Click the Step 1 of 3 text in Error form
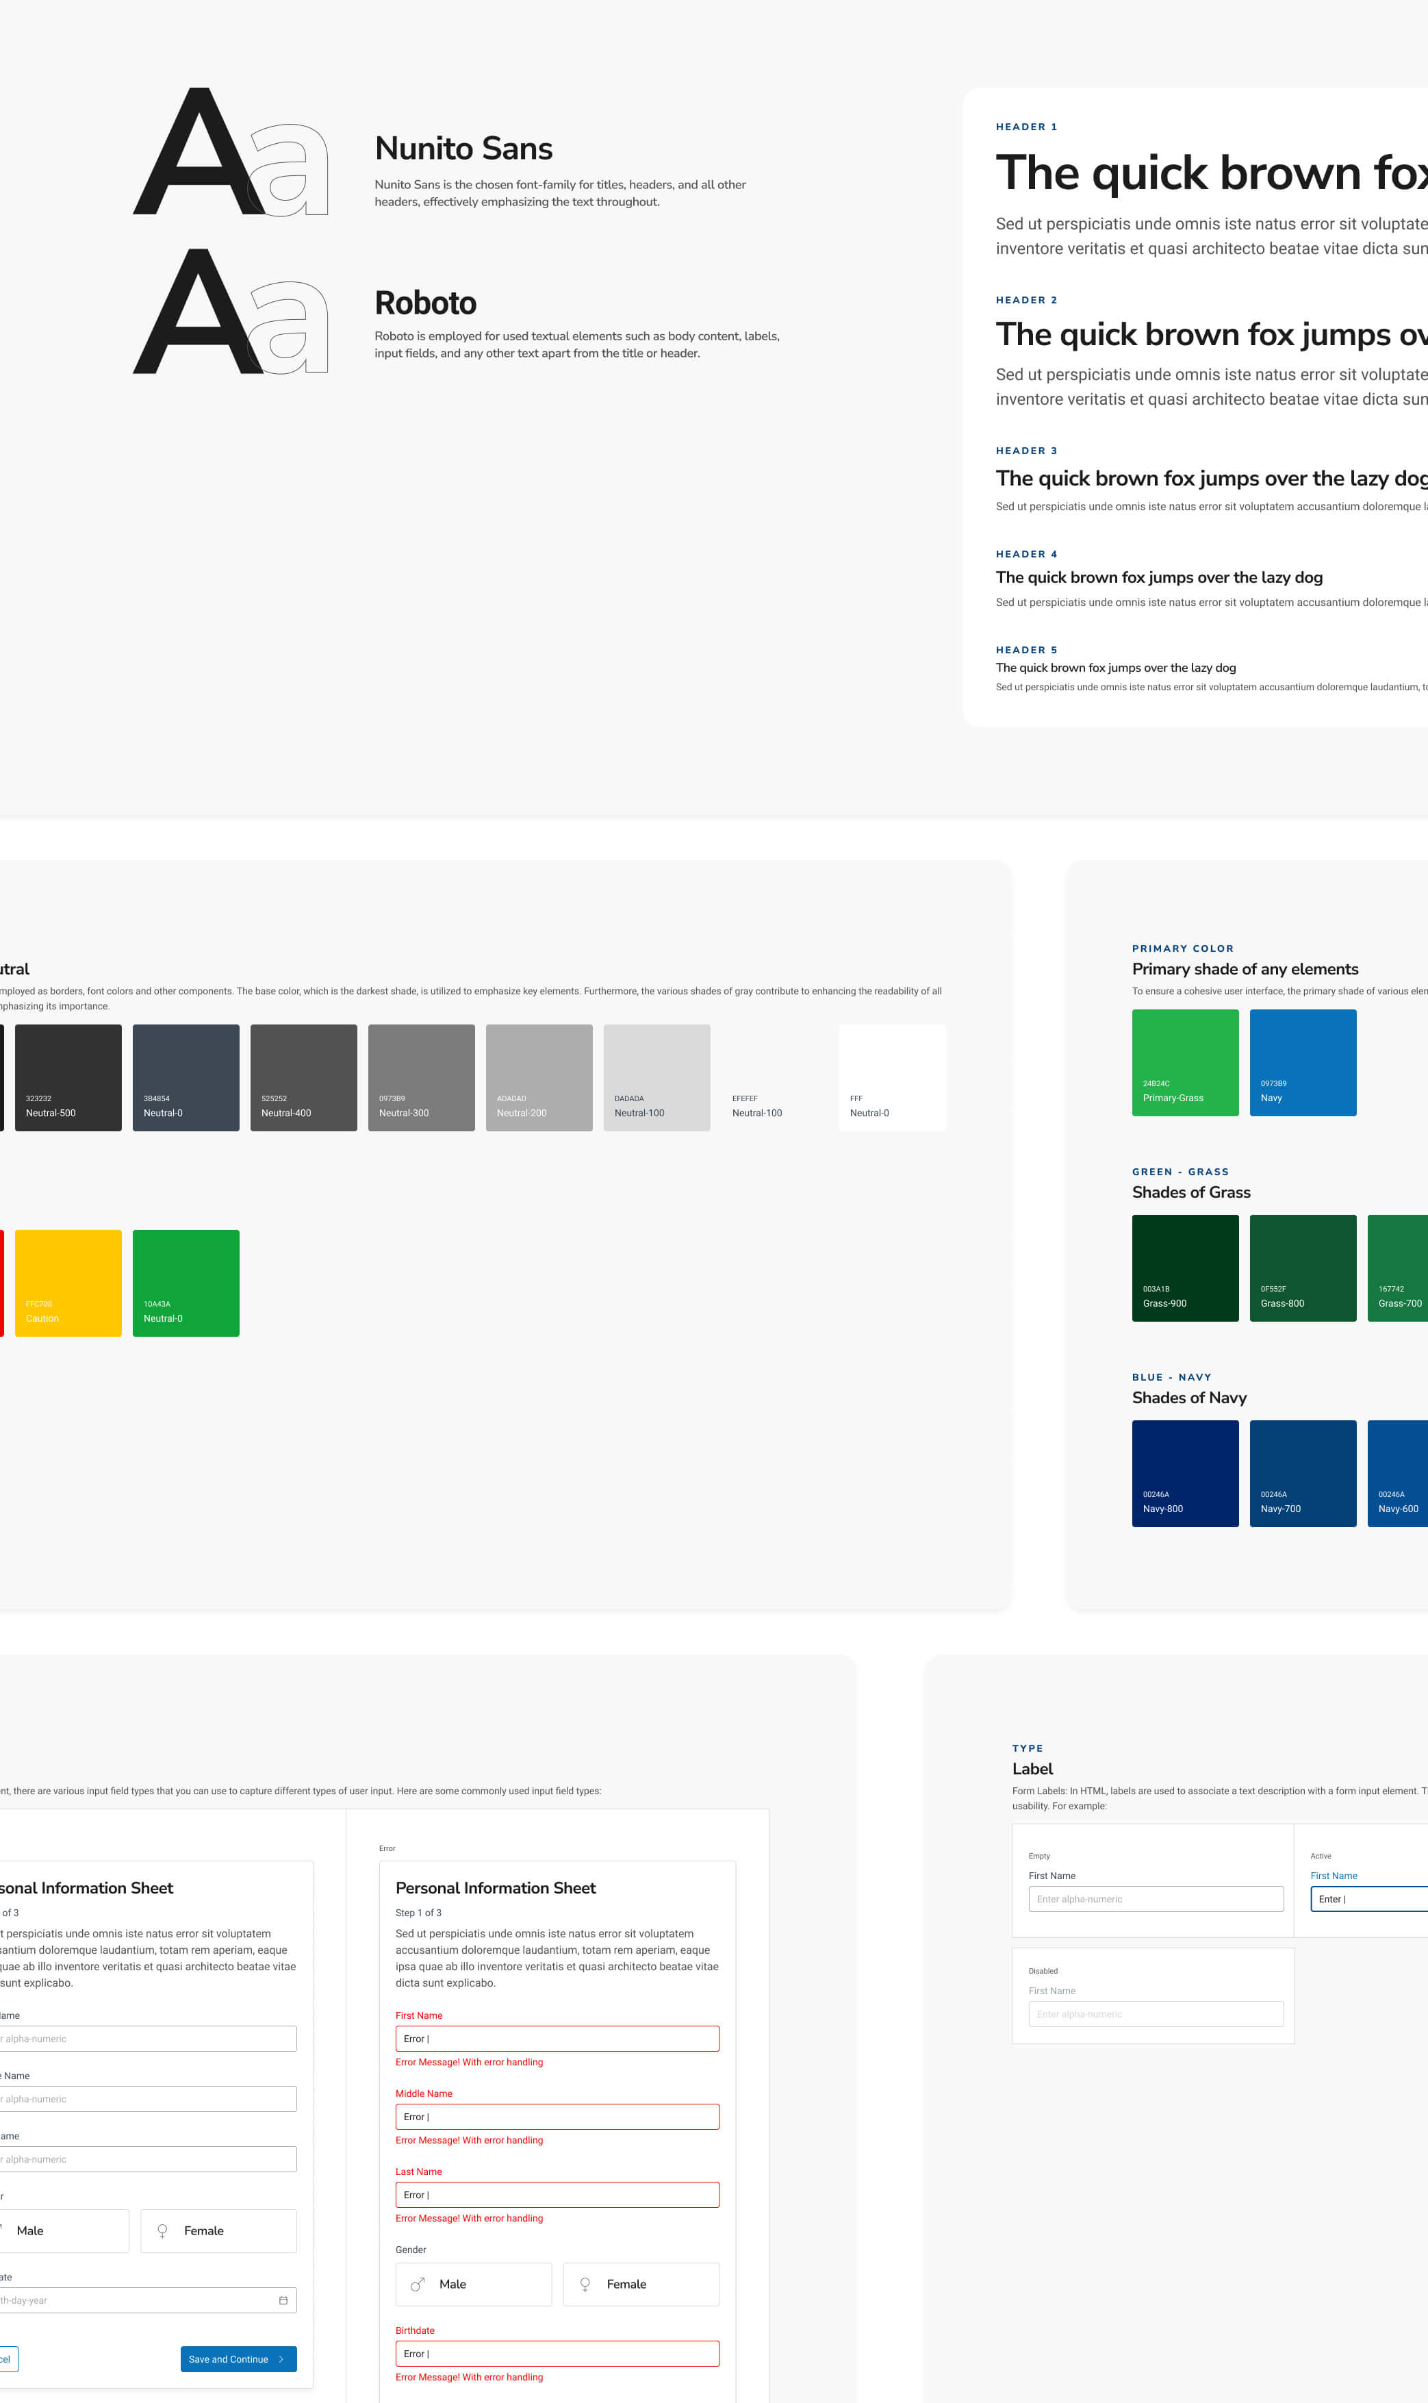Image resolution: width=1428 pixels, height=2403 pixels. (418, 1912)
